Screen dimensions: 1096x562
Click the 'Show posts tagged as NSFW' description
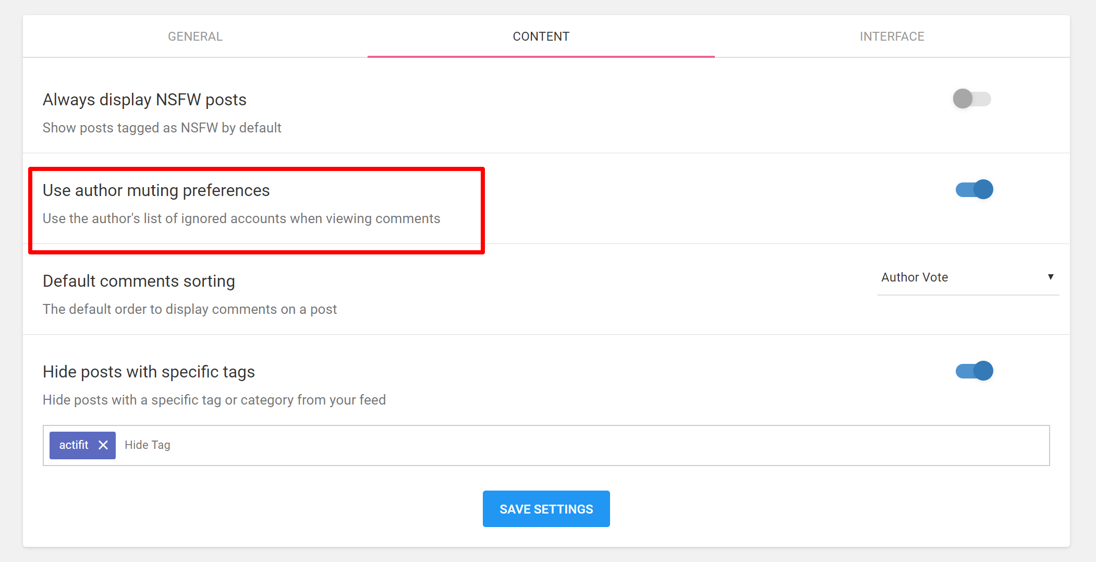162,128
